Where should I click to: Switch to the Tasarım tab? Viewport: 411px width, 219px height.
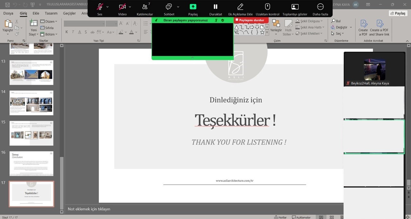click(x=51, y=13)
